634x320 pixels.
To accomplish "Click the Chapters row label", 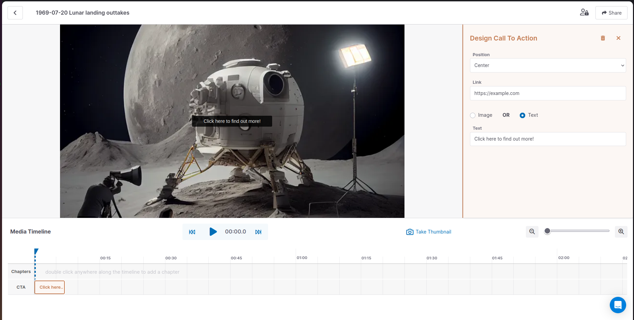I will [21, 272].
